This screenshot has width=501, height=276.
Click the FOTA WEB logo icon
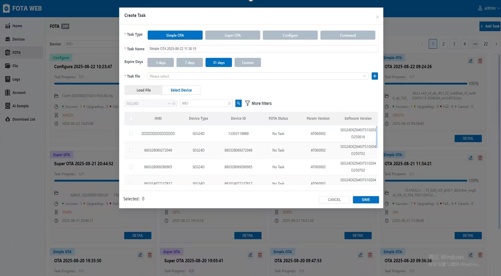tap(6, 8)
